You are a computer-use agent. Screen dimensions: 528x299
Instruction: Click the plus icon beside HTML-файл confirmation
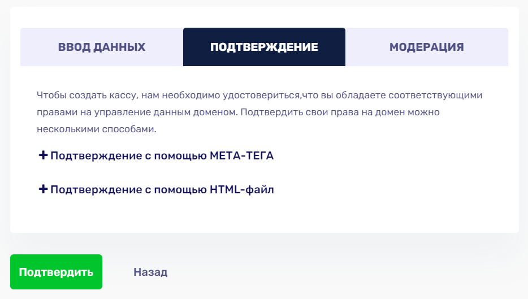tap(43, 189)
